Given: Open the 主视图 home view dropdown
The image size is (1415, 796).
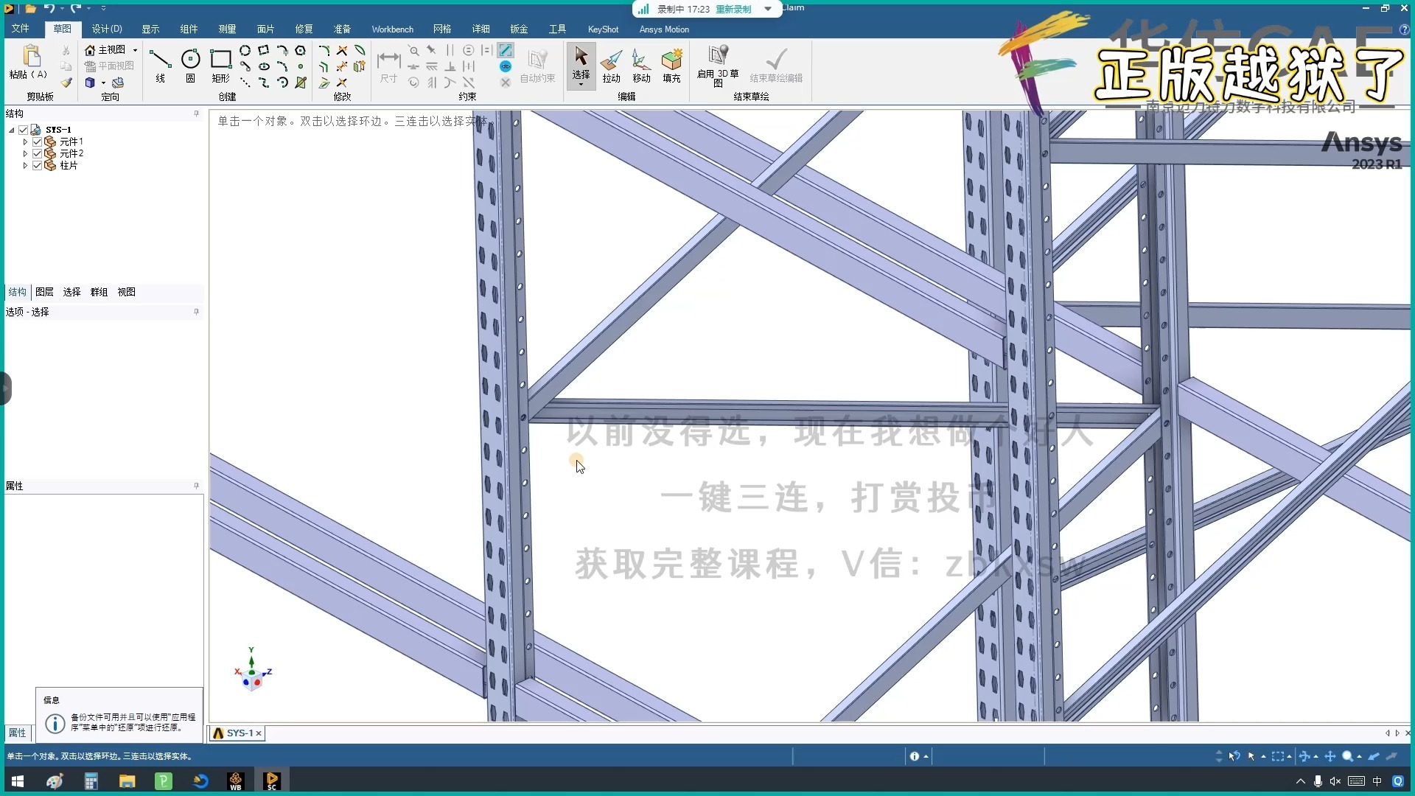Looking at the screenshot, I should pos(135,50).
